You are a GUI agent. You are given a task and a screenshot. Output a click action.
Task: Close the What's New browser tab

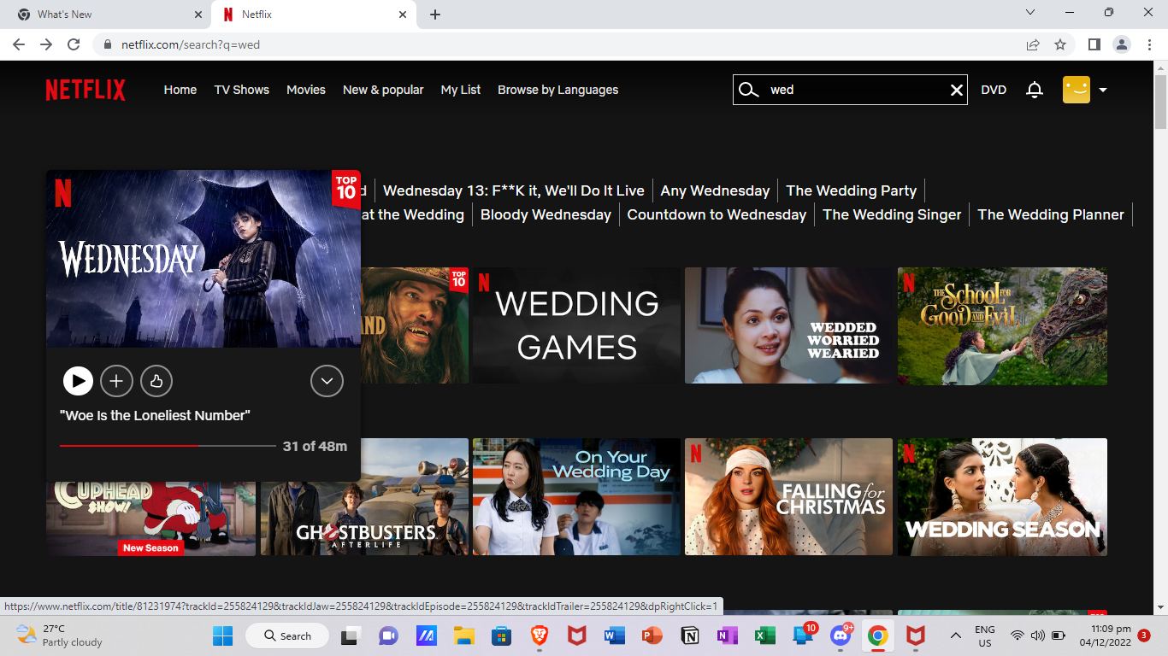pyautogui.click(x=198, y=15)
